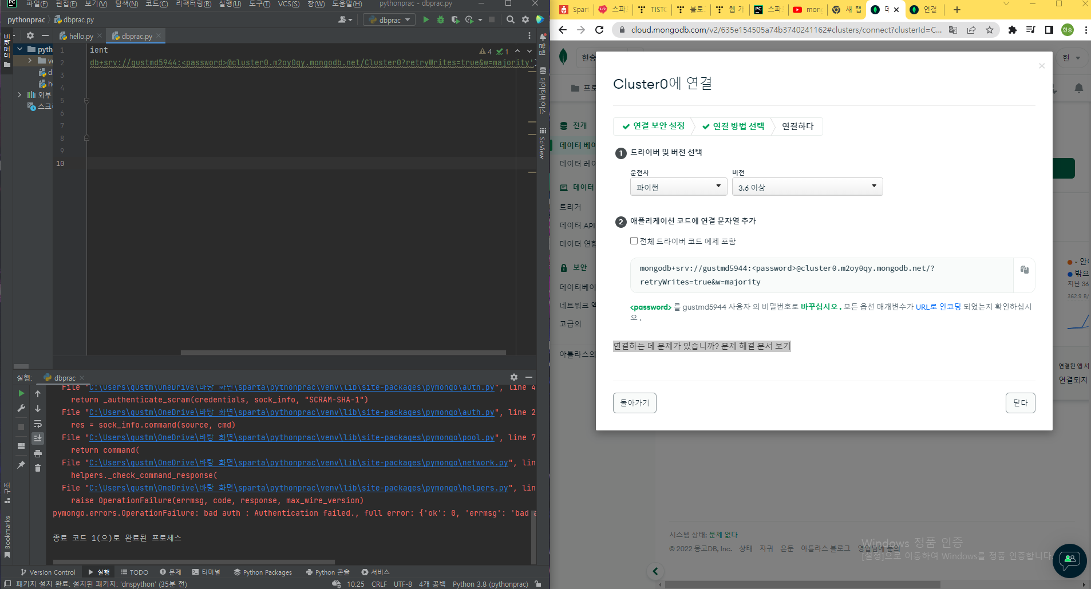This screenshot has height=589, width=1091.
Task: Open Chrome's tab search chevron
Action: click(x=1006, y=4)
